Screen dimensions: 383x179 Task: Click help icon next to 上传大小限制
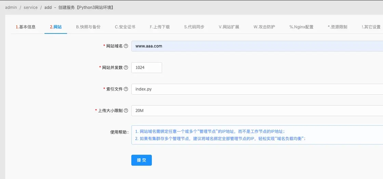click(126, 110)
